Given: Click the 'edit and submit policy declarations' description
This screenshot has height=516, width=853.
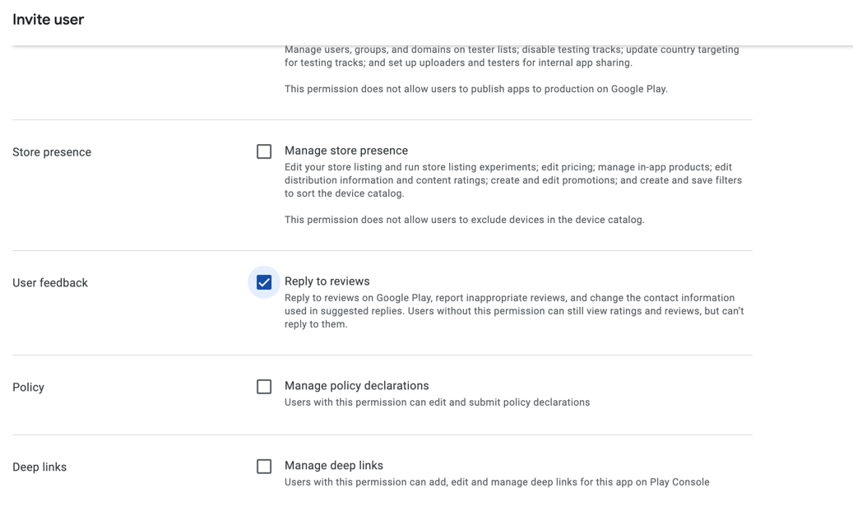Looking at the screenshot, I should pos(437,402).
